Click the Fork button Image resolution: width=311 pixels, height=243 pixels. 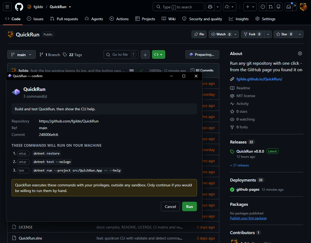tap(253, 34)
